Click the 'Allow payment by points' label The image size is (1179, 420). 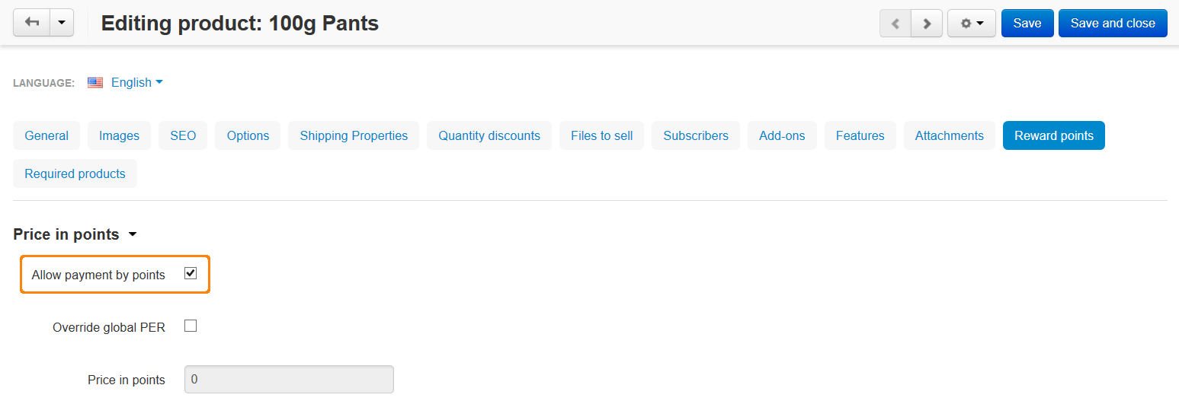(x=98, y=275)
